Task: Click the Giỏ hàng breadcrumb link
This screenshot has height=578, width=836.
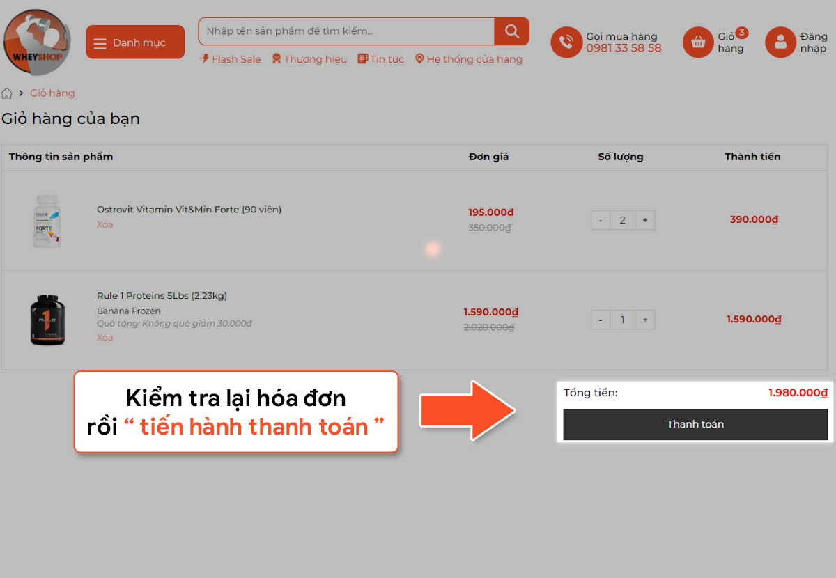Action: [x=52, y=93]
